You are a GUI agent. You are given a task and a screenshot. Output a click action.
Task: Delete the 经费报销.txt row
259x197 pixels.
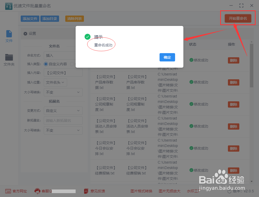[x=234, y=170]
